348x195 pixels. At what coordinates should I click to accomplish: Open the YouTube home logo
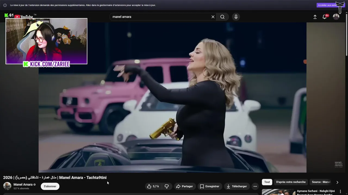24,17
